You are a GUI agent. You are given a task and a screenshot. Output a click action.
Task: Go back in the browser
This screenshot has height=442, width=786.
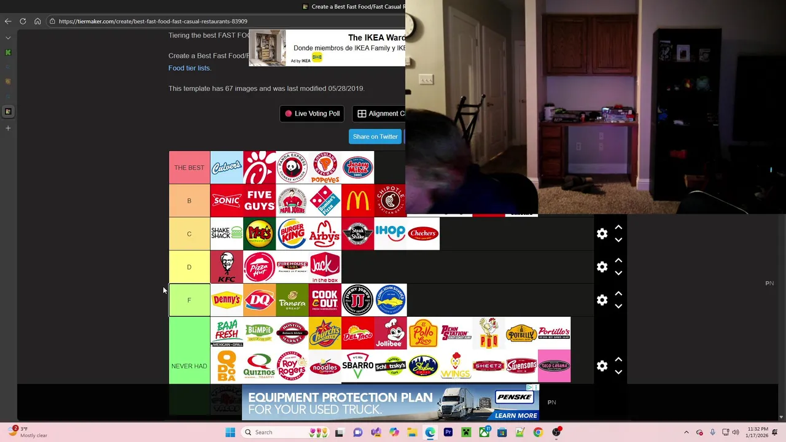click(8, 21)
